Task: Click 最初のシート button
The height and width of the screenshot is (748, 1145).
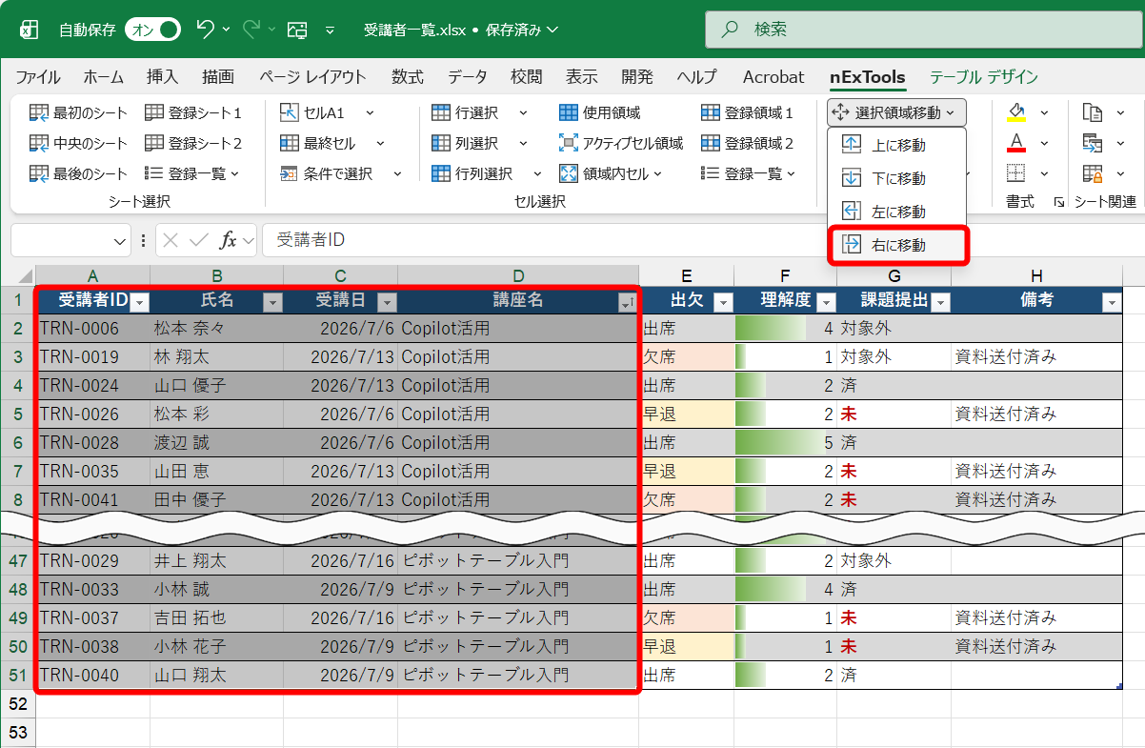Action: coord(78,112)
